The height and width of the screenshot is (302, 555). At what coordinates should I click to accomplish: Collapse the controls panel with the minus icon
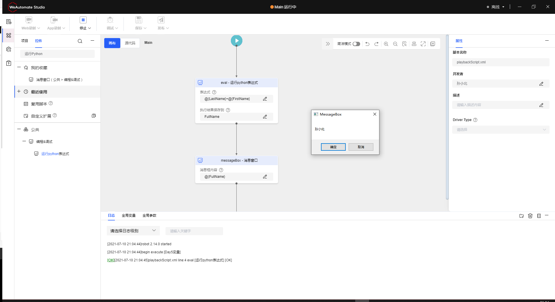pyautogui.click(x=92, y=41)
